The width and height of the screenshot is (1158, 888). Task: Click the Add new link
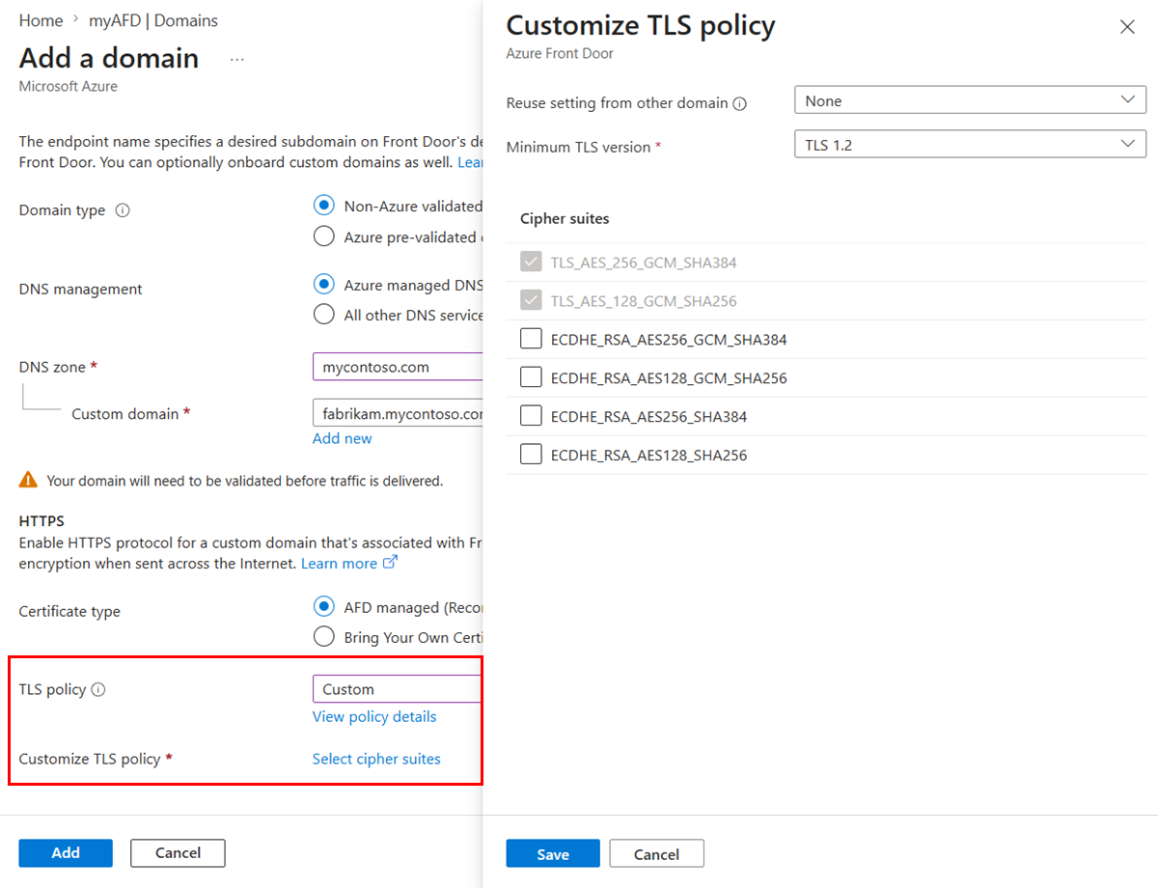[x=342, y=438]
